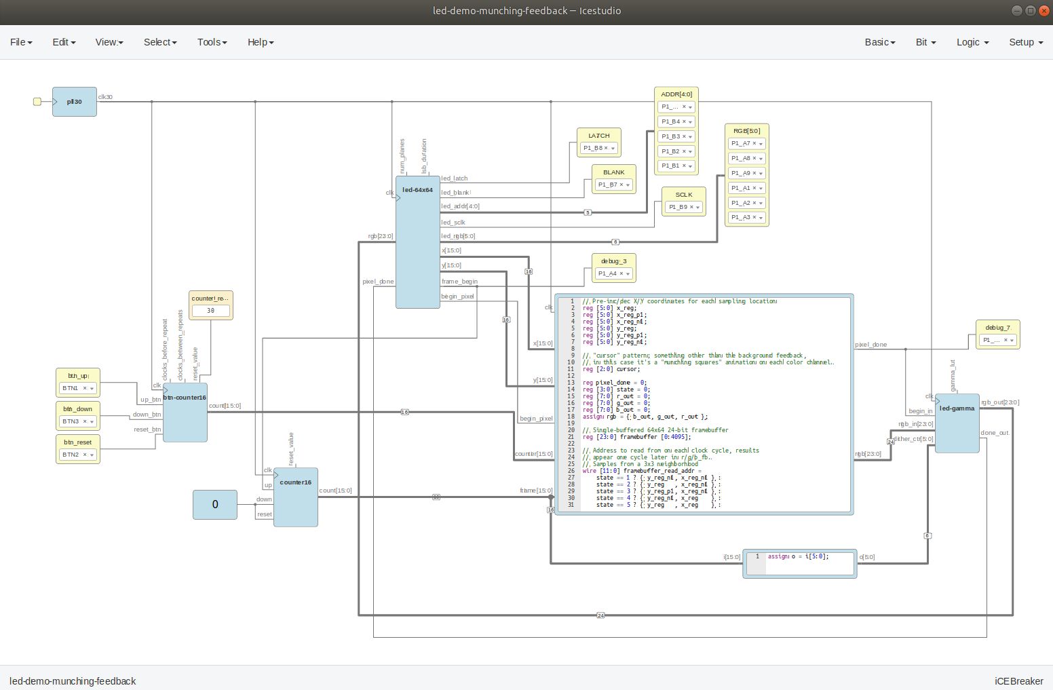Open the SCLK pin dropdown

point(698,207)
